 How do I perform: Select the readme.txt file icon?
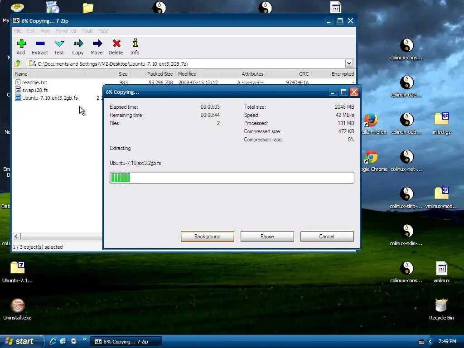click(18, 82)
